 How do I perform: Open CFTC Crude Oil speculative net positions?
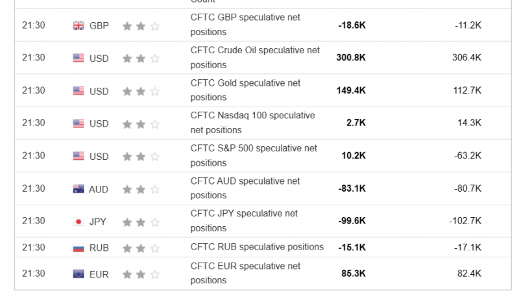click(255, 57)
